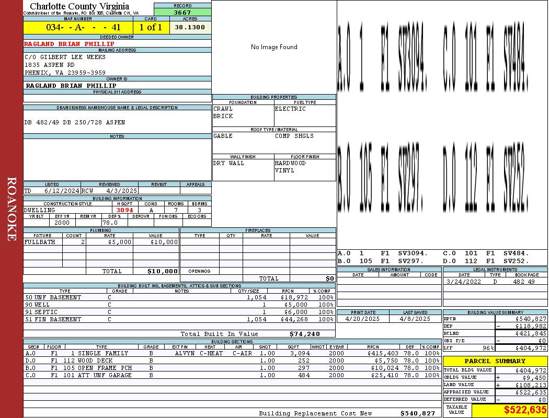
Task: Select sketch legend text SV3094.
Action: click(413, 253)
